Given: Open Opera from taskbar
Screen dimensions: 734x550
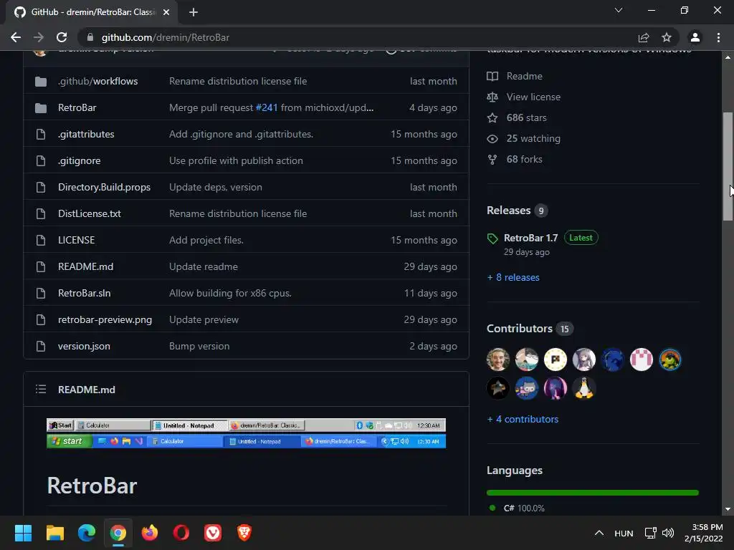Looking at the screenshot, I should (181, 533).
